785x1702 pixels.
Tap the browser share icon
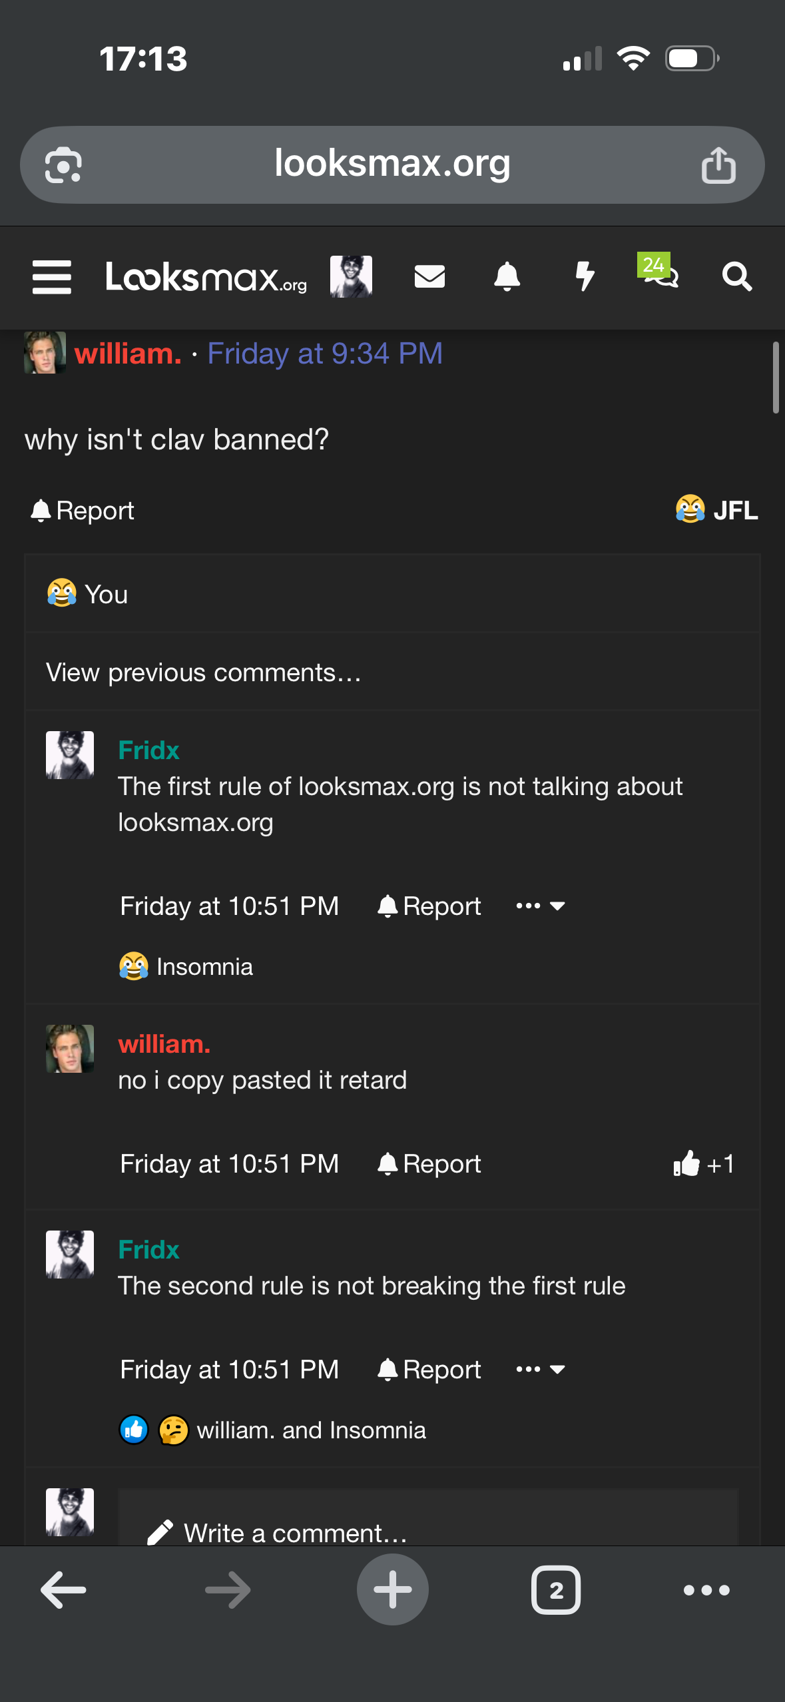click(718, 165)
